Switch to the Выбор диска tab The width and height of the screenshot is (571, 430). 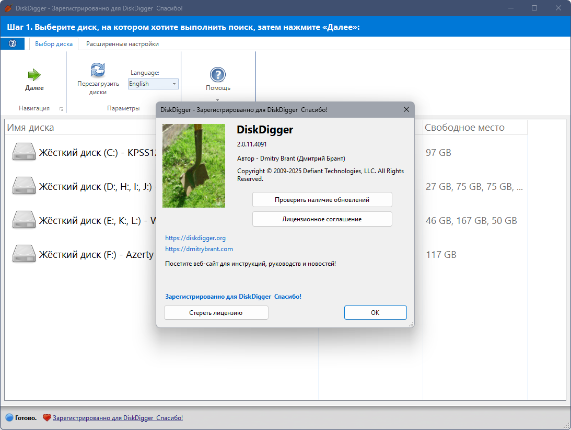click(53, 44)
